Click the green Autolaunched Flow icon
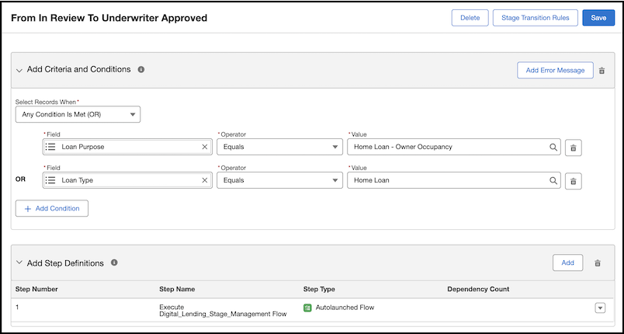Image resolution: width=624 pixels, height=334 pixels. (307, 308)
